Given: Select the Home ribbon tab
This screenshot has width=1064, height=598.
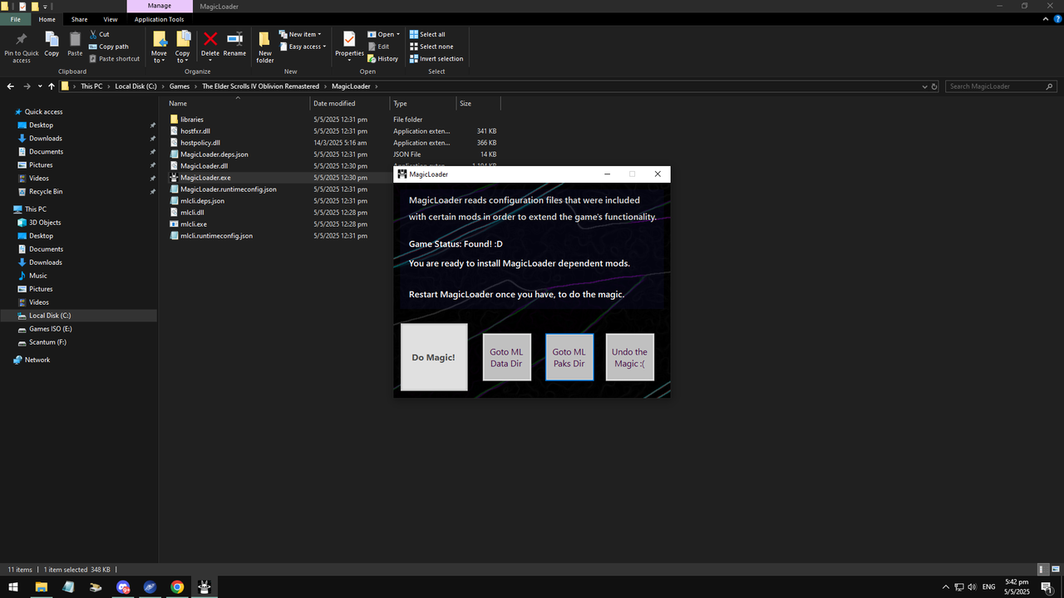Looking at the screenshot, I should tap(47, 19).
